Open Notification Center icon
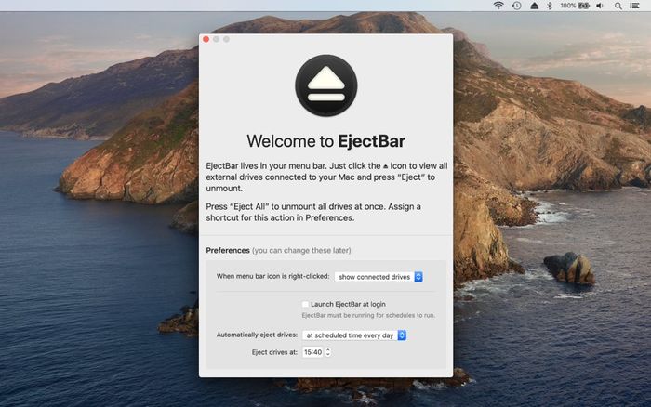This screenshot has height=407, width=651. pyautogui.click(x=635, y=6)
